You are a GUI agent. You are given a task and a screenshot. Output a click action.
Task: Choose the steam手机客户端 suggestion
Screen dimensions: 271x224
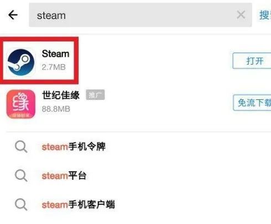[79, 205]
